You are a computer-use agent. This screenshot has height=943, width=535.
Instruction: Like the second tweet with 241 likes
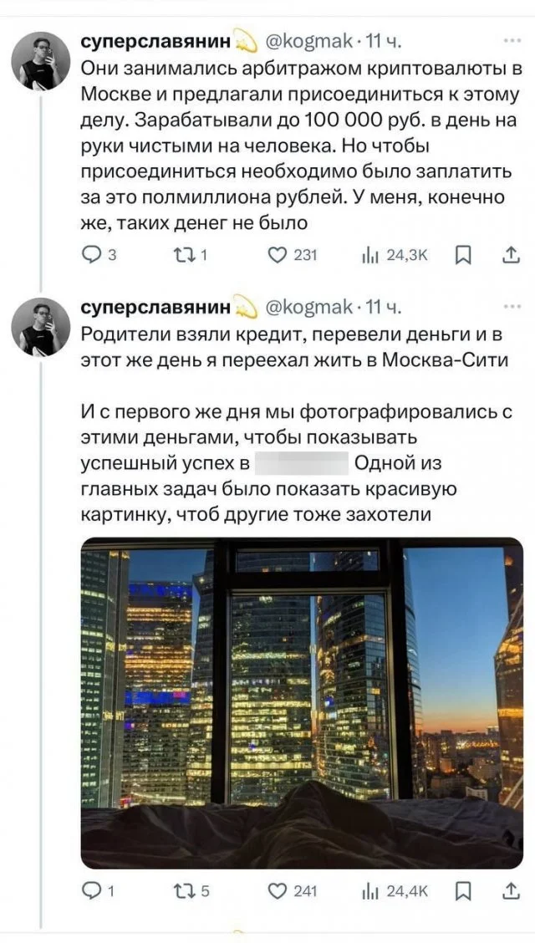point(278,891)
